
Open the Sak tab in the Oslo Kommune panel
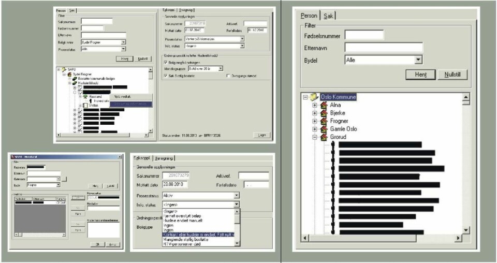pos(328,16)
